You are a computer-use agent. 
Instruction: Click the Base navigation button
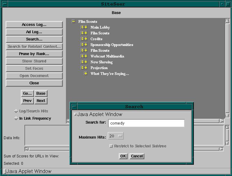[41, 93]
